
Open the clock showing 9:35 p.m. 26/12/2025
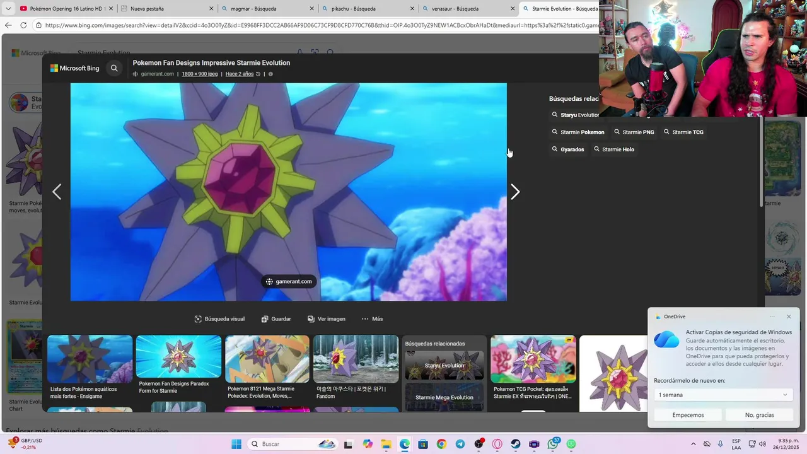click(x=787, y=444)
